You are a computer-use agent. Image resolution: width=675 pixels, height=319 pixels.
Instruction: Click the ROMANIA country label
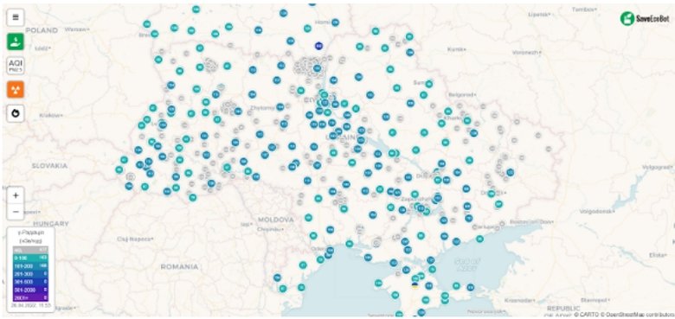tap(179, 266)
